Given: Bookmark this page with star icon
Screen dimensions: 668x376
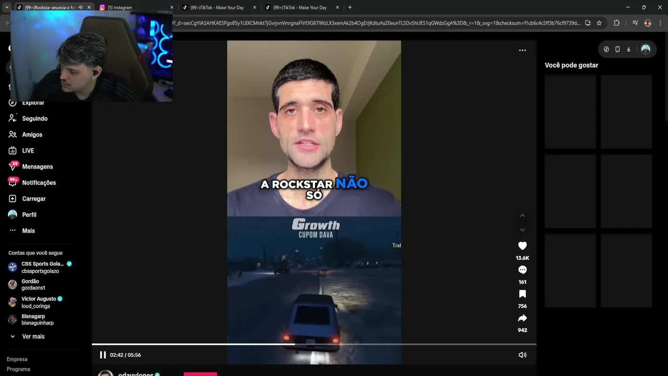Looking at the screenshot, I should [599, 23].
